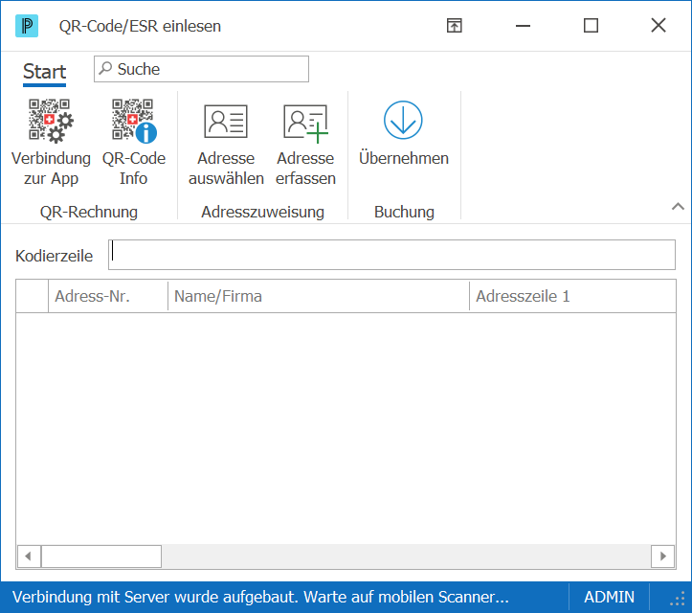Sort by Adresszeile 1 column header
Screen dimensions: 692x613
(572, 296)
